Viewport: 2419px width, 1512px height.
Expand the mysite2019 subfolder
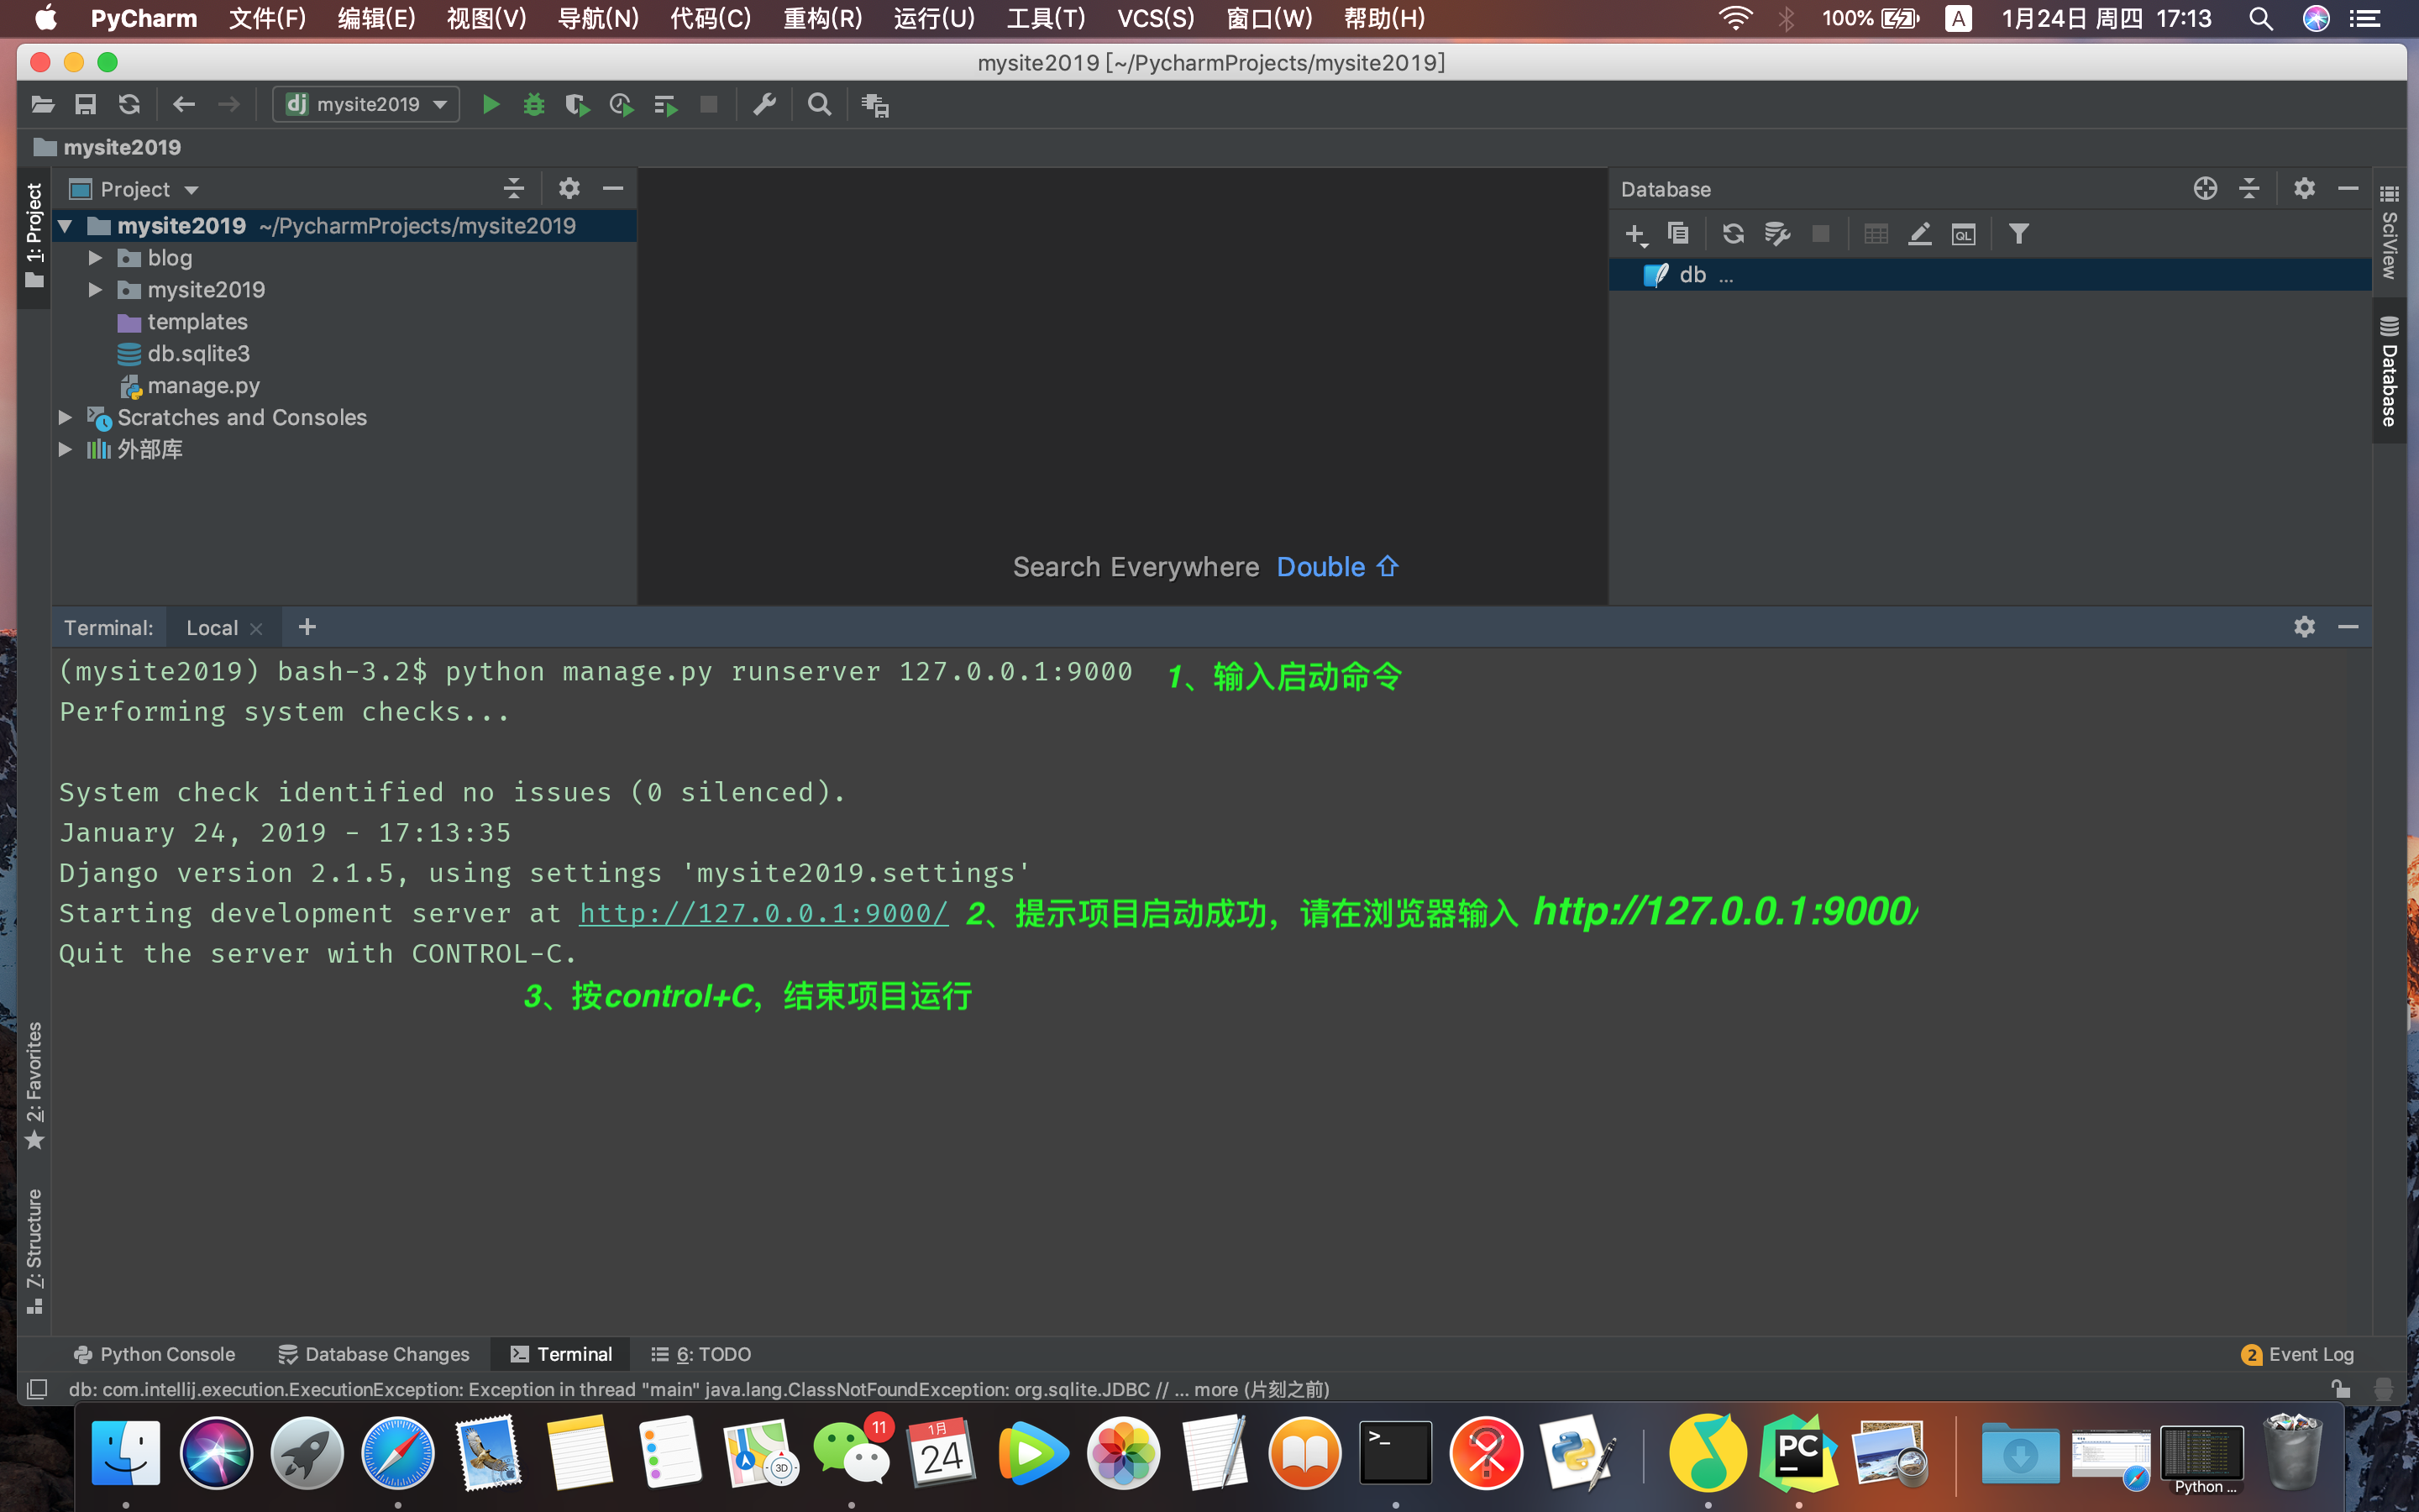95,290
